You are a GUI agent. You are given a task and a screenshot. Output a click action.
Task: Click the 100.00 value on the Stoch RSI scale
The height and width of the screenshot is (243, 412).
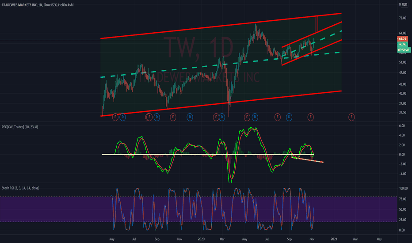tap(403, 188)
